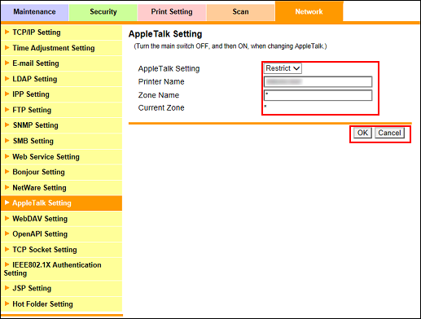Open SMB Setting
Viewport: 421px width, 319px height.
(x=61, y=141)
